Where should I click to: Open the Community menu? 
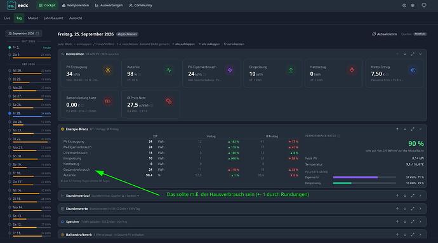[x=140, y=5]
